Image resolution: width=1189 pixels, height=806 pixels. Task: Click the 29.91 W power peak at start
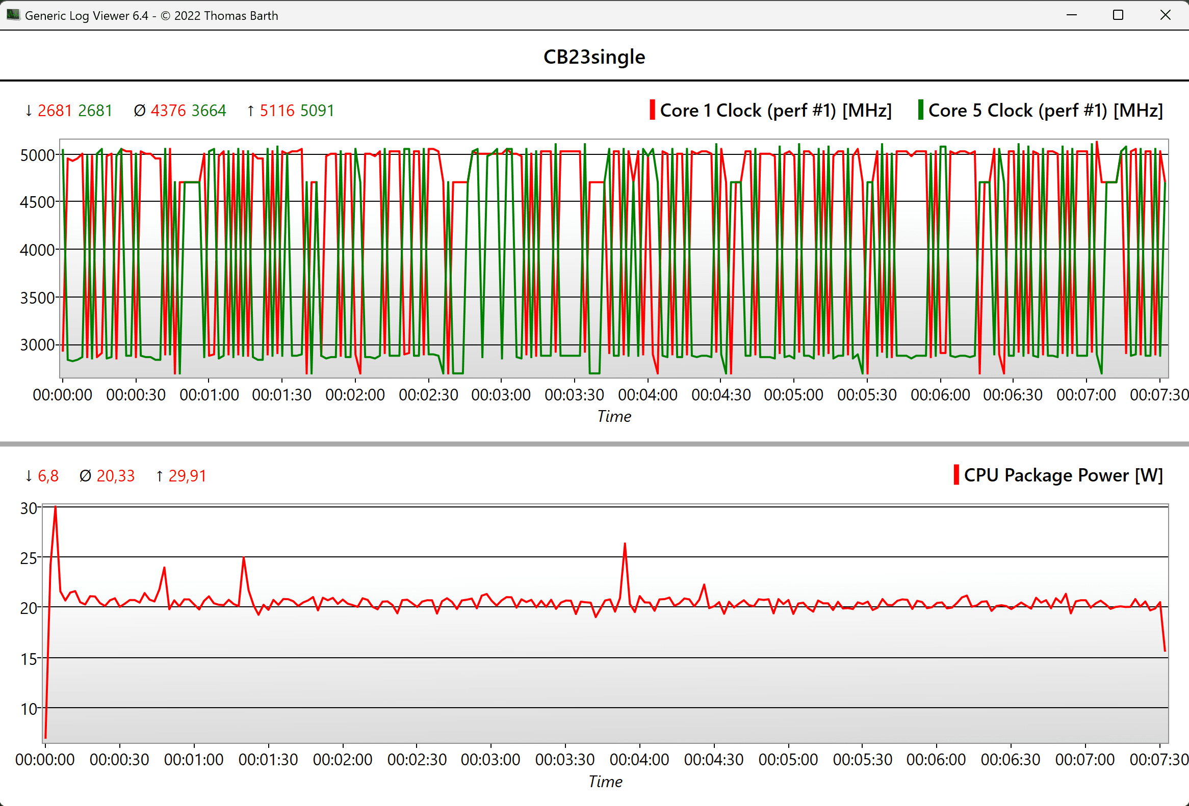pyautogui.click(x=55, y=507)
